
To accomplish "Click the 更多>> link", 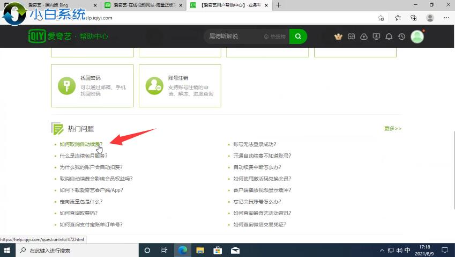I will point(392,129).
